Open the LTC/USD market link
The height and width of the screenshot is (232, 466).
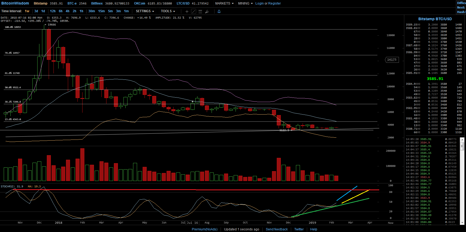pos(193,3)
